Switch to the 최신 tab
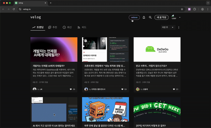Image resolution: width=211 pixels, height=128 pixels. coord(67,27)
